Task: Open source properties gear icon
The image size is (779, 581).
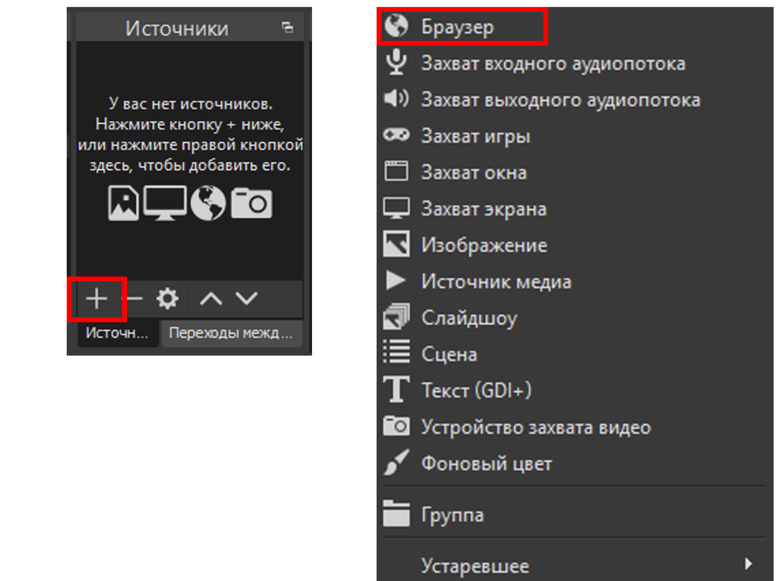Action: tap(167, 299)
